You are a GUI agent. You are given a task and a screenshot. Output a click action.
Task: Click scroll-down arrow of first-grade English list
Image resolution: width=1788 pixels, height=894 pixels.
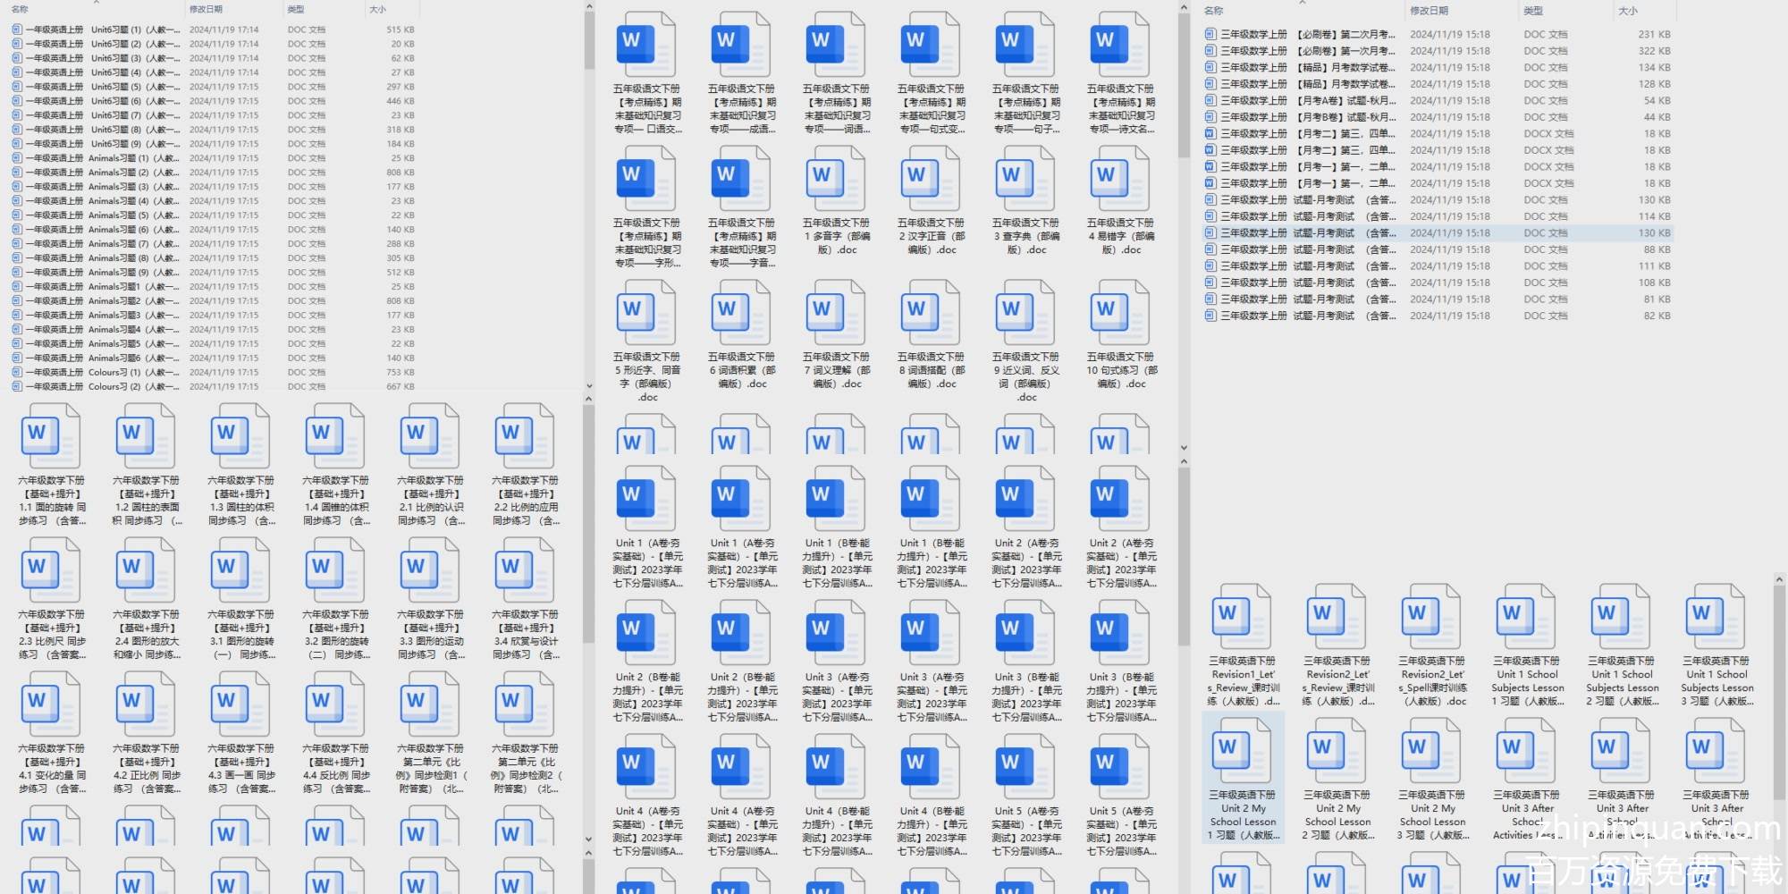pyautogui.click(x=589, y=386)
